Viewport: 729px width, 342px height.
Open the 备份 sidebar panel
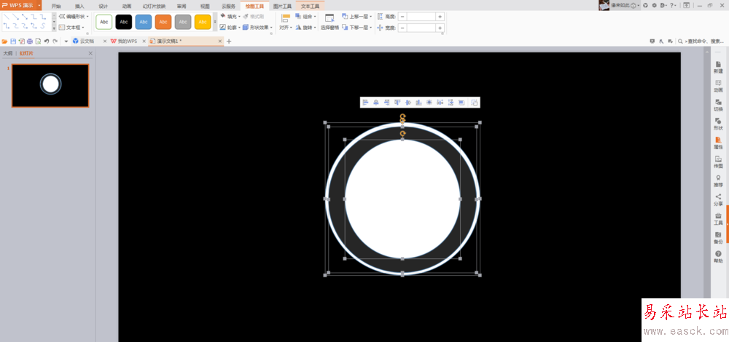pos(718,238)
